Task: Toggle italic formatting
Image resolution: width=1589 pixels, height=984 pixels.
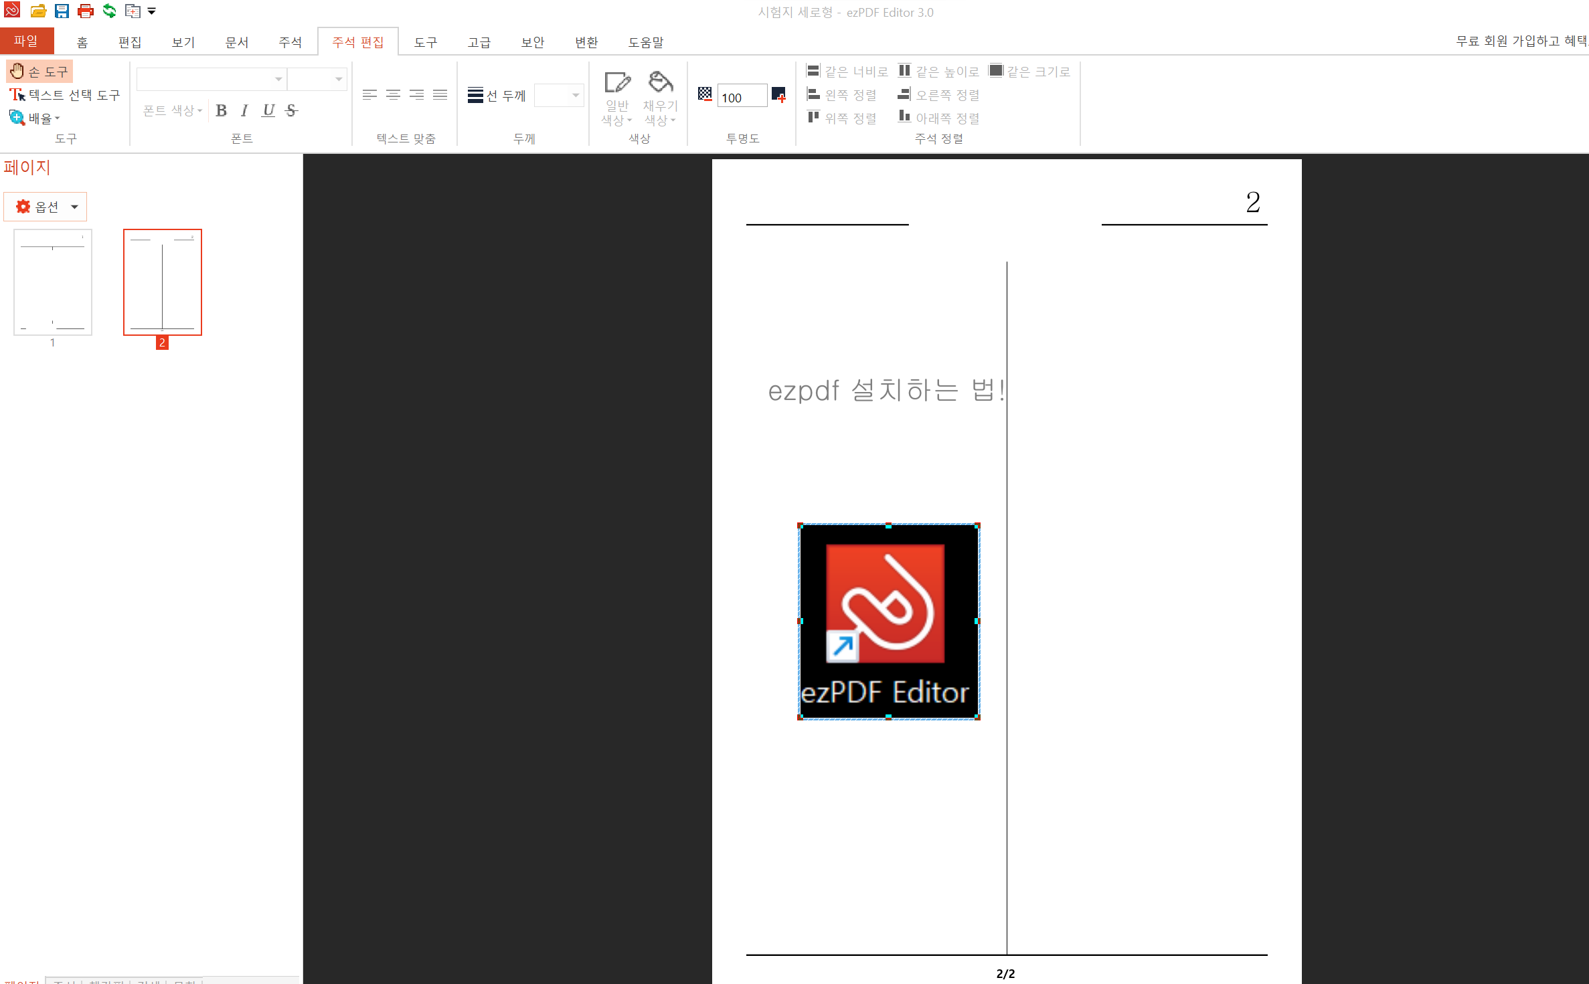Action: click(x=245, y=110)
